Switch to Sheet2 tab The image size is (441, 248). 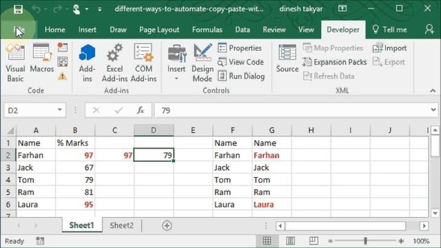(x=121, y=225)
